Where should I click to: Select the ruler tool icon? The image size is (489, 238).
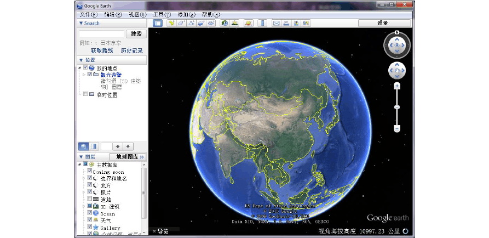262,23
